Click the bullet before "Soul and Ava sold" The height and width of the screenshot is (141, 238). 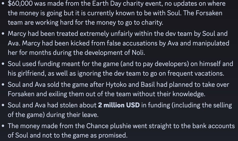[x=3, y=85]
